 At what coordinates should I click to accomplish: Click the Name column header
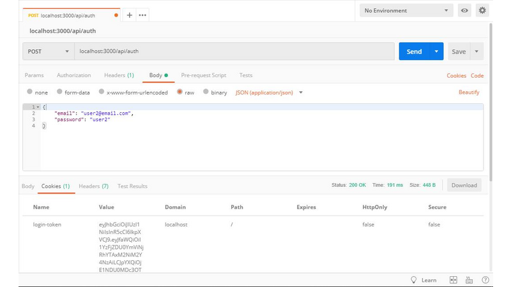(x=41, y=207)
